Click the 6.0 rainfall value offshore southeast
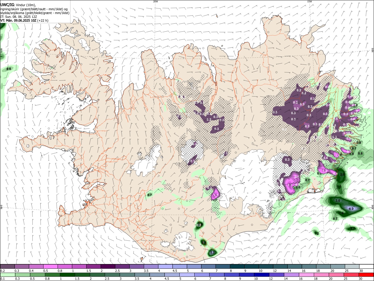Screen dimensions: 374x281 351,209
